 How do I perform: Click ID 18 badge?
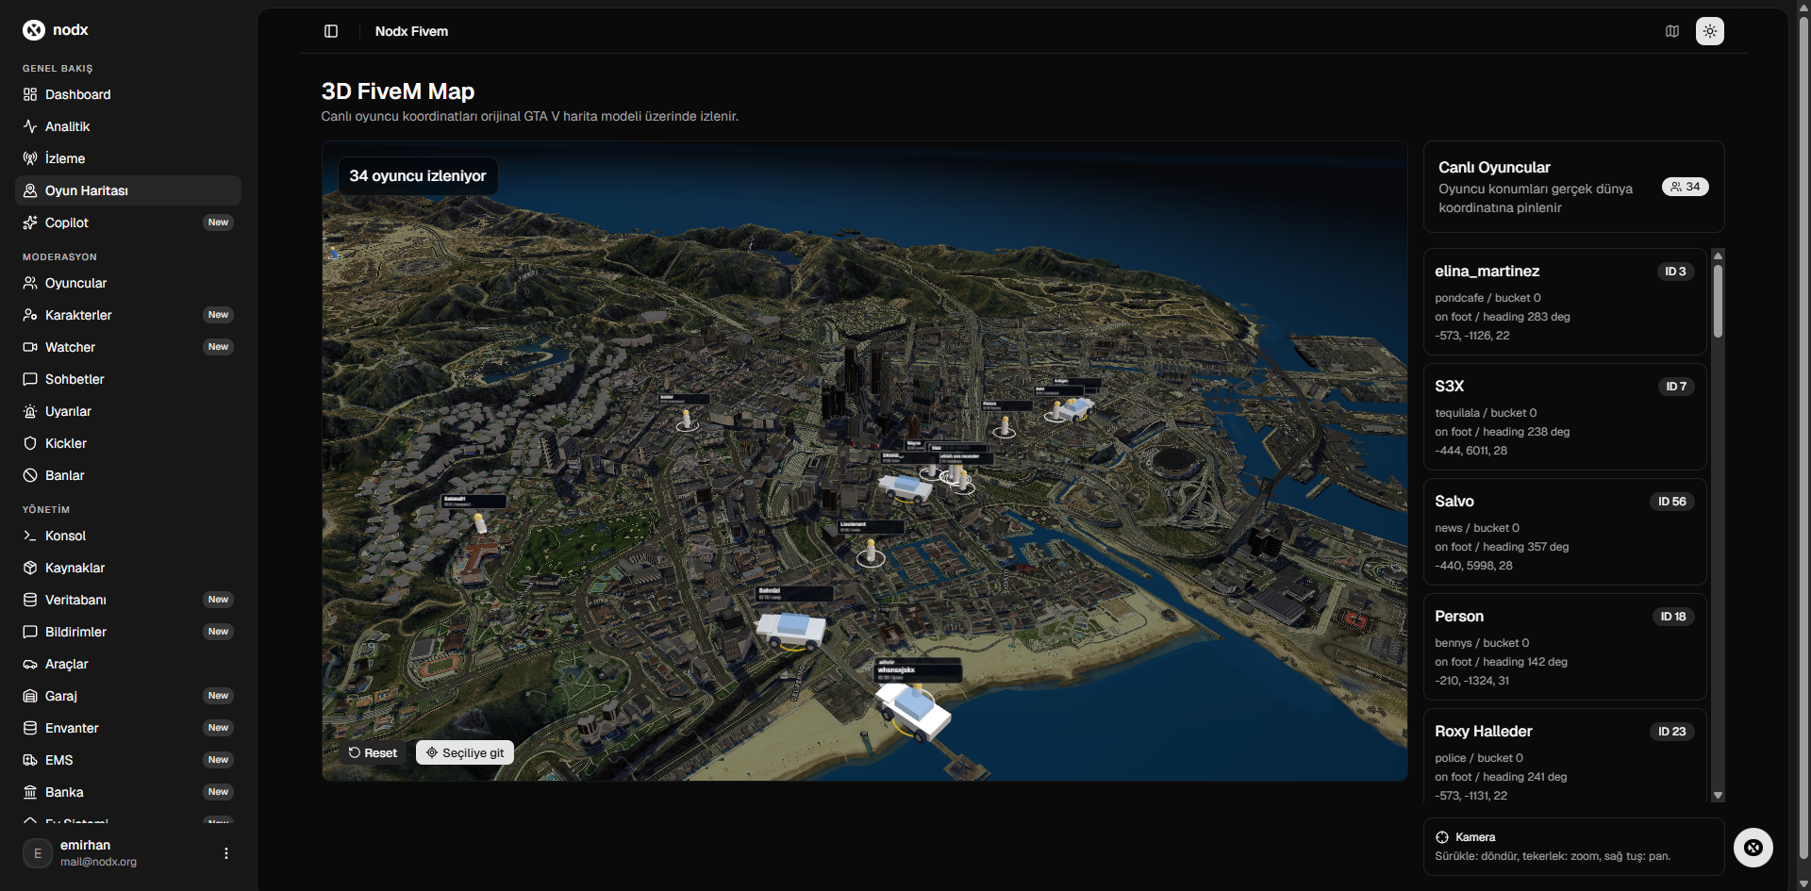click(1673, 617)
